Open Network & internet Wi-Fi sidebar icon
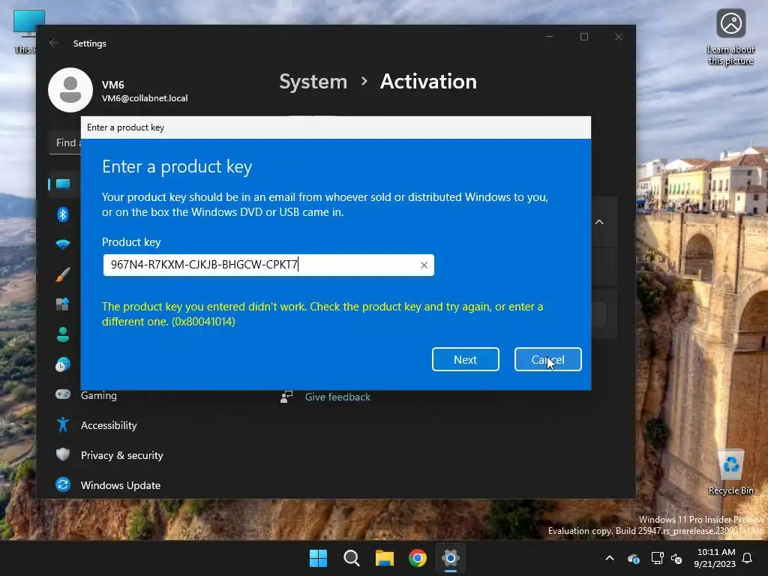This screenshot has width=768, height=576. pos(63,244)
